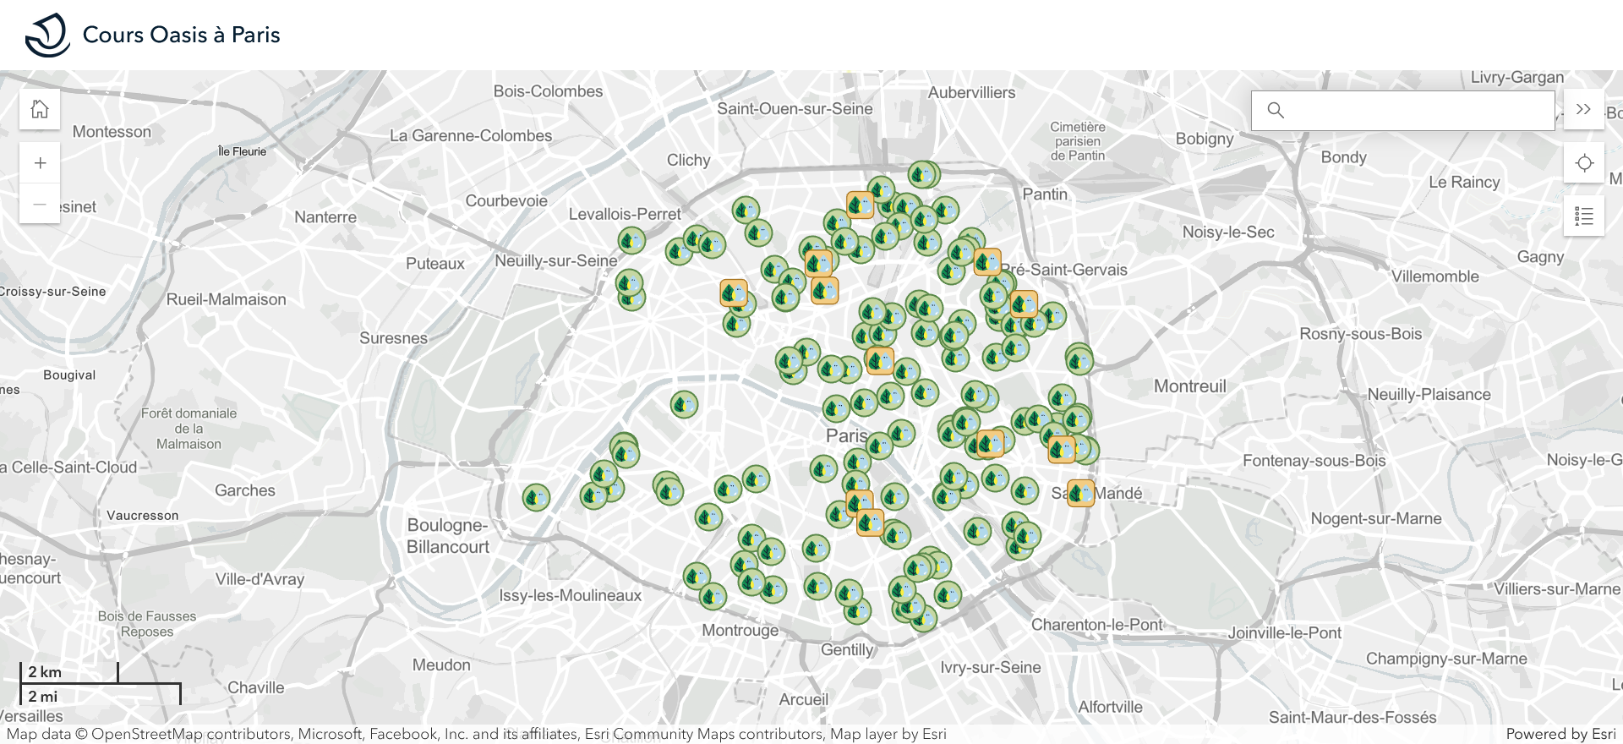Click the Rueil-Malmaison label
Image resolution: width=1623 pixels, height=744 pixels.
tap(227, 299)
